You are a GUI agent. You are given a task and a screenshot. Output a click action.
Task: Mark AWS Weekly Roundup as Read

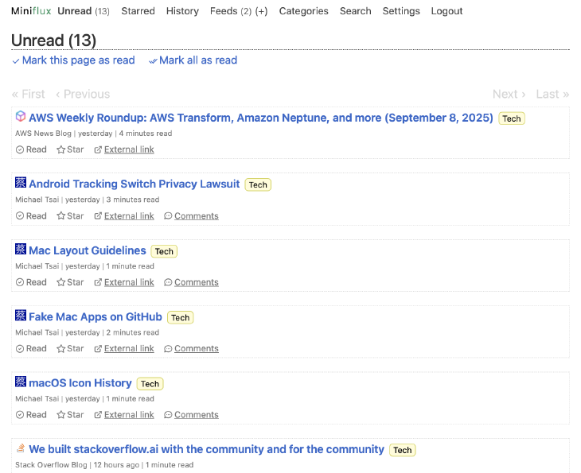point(31,149)
